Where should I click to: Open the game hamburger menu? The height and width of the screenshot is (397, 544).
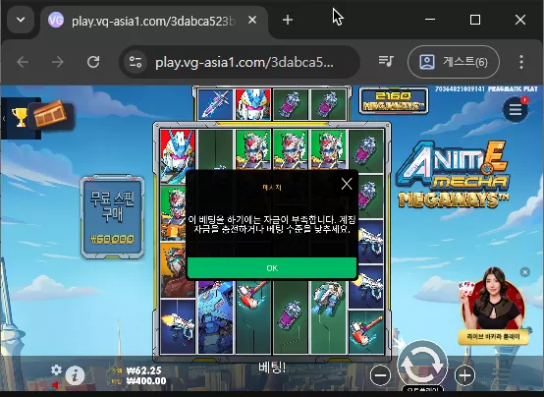516,109
